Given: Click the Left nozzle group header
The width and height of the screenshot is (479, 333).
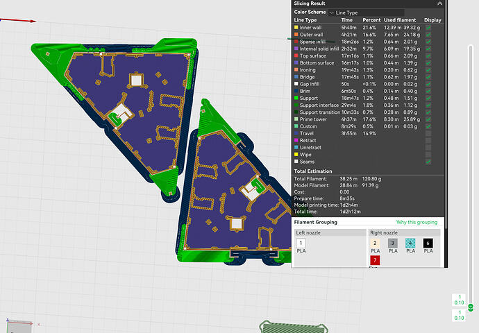Looking at the screenshot, I should pyautogui.click(x=330, y=232).
